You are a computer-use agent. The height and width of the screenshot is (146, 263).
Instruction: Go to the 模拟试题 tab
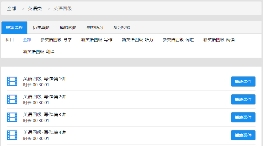(x=68, y=27)
